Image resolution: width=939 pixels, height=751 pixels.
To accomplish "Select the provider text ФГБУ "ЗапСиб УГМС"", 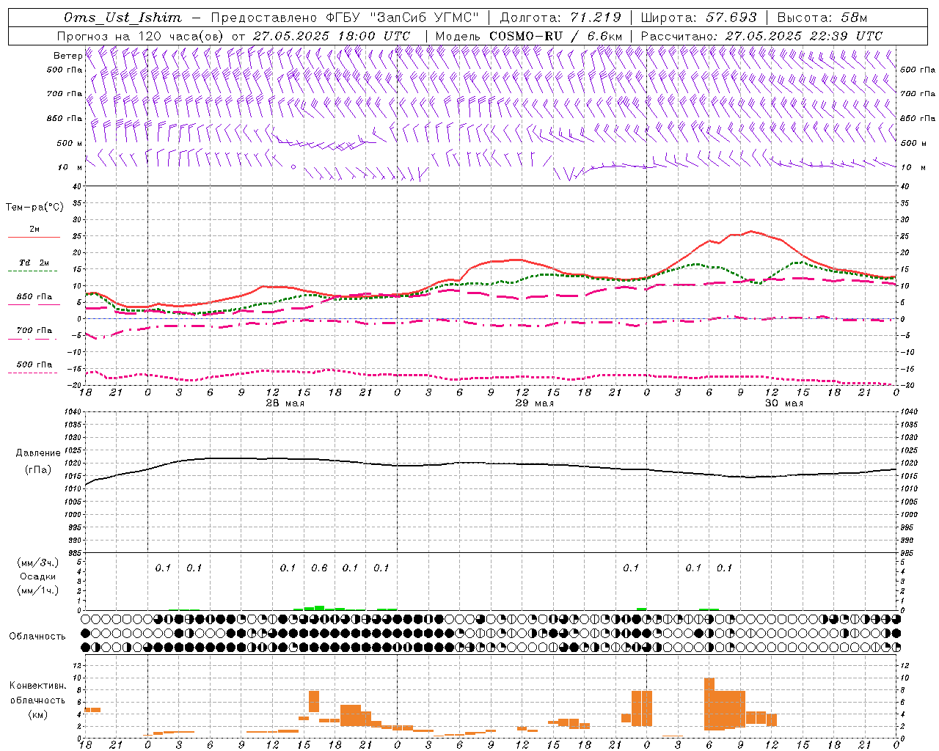I will [x=403, y=18].
